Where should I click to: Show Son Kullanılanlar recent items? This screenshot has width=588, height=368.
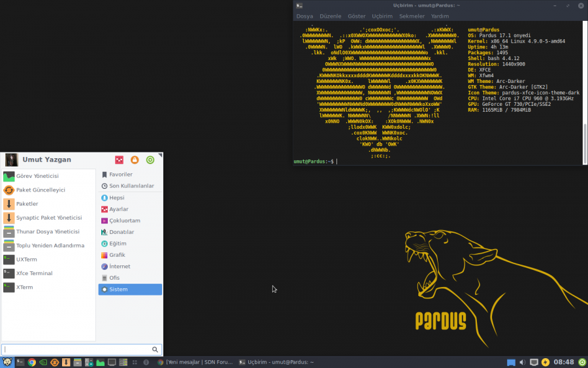131,186
